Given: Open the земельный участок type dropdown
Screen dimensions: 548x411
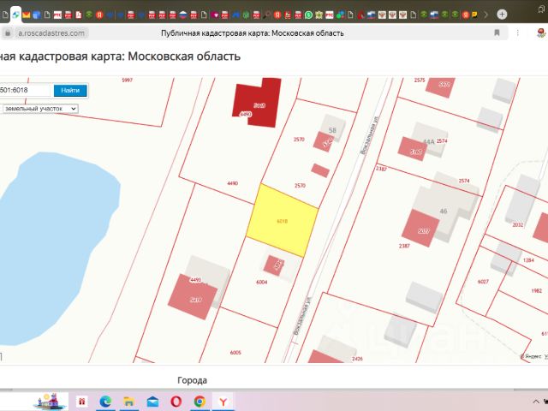Looking at the screenshot, I should coord(39,109).
